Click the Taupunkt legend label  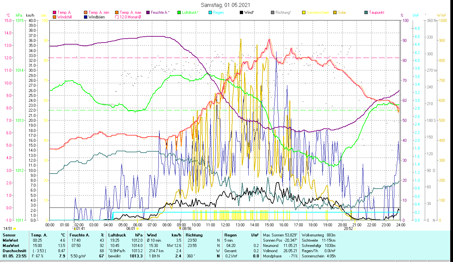[x=377, y=12]
